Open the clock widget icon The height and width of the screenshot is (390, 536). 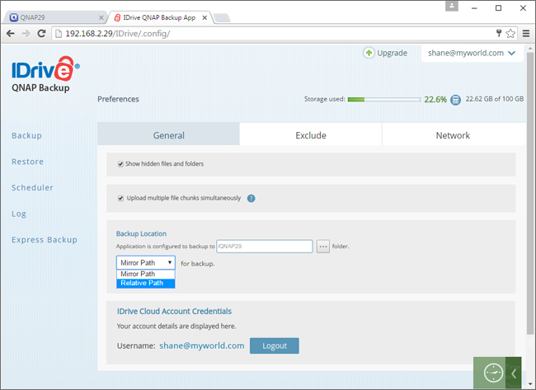(493, 373)
